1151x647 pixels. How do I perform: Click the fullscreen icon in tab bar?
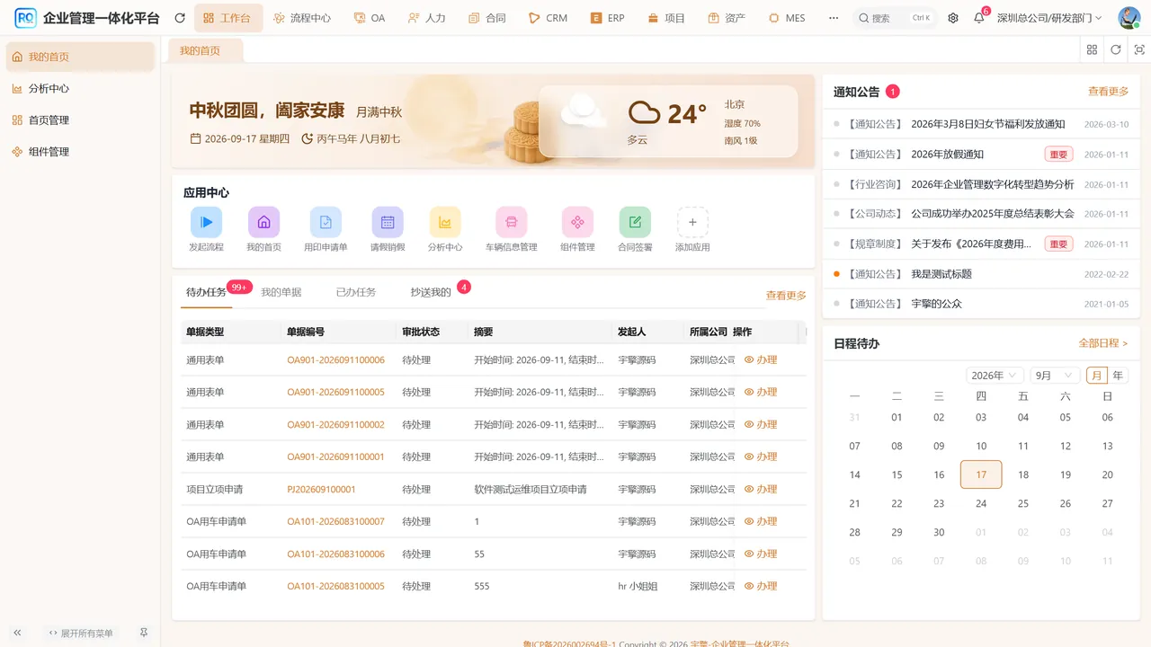(x=1139, y=50)
